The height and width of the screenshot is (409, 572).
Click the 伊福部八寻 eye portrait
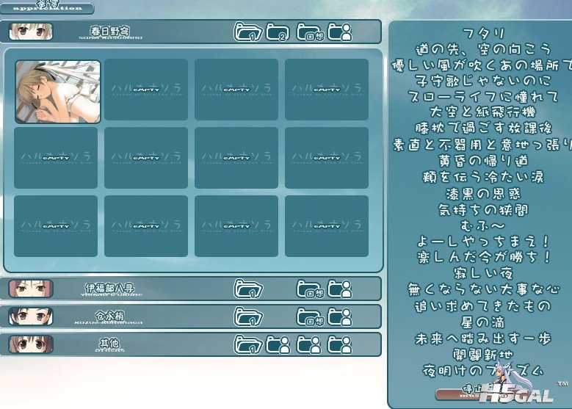(x=31, y=289)
